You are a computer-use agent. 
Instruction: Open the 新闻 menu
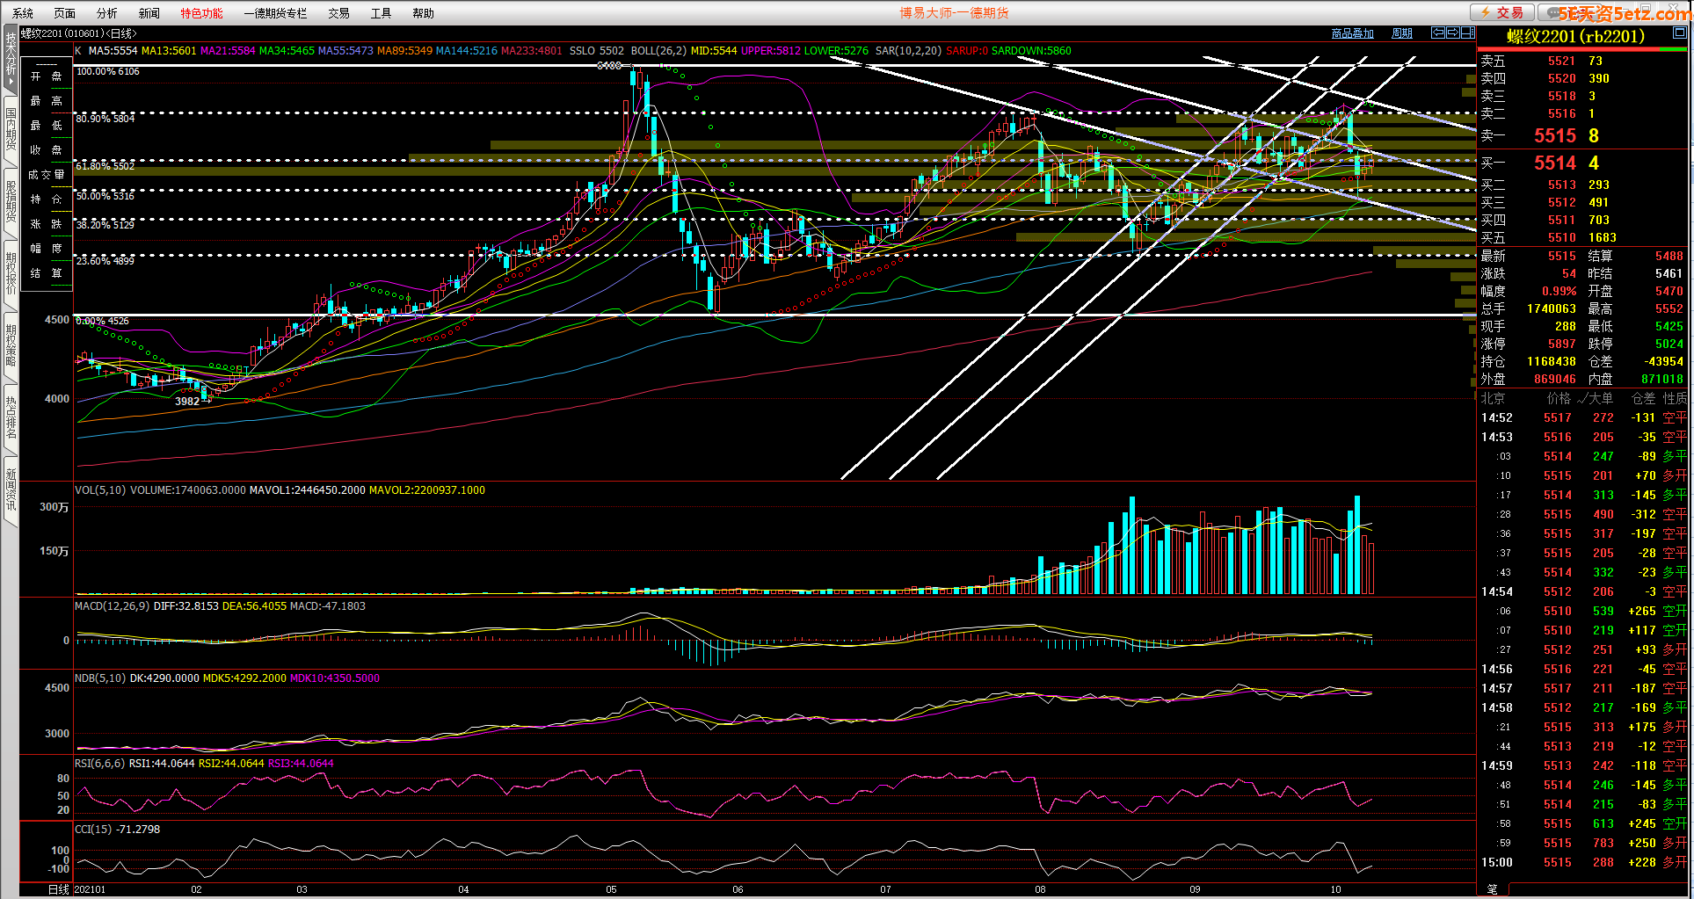[149, 13]
